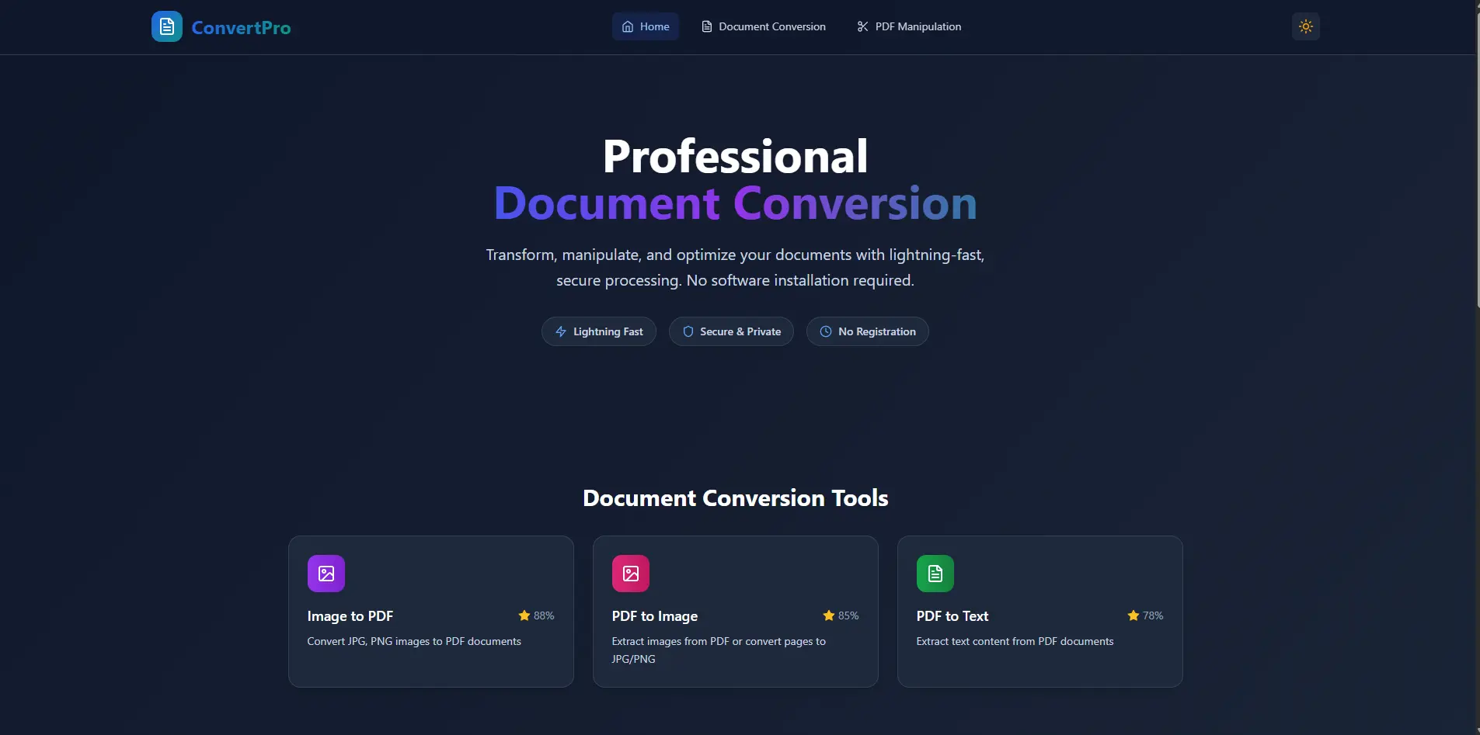Click the green PDF to Text document icon
The image size is (1480, 735).
(935, 573)
